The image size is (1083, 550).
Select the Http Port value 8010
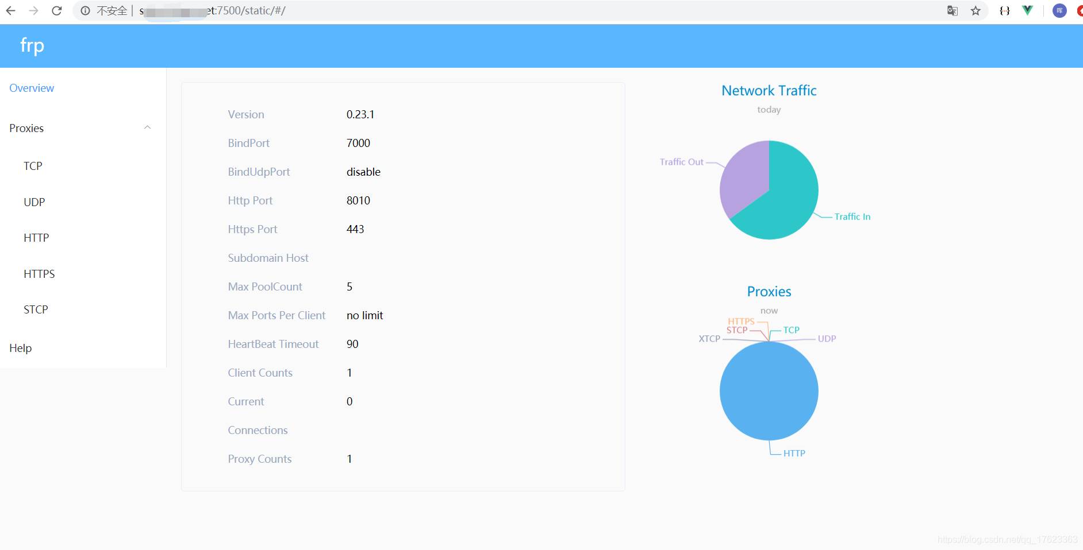point(358,200)
